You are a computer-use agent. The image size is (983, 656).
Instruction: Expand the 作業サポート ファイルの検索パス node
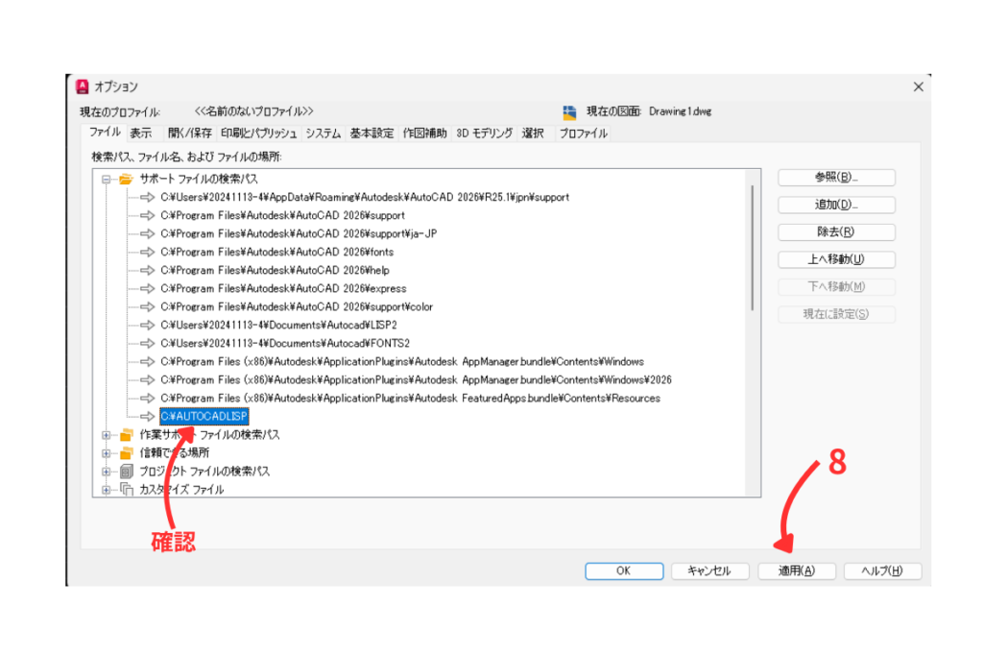point(107,435)
